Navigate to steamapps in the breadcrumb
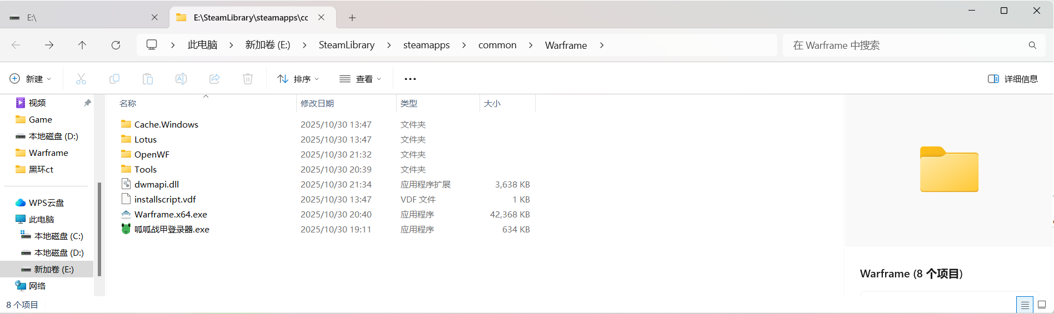The height and width of the screenshot is (314, 1054). point(426,45)
